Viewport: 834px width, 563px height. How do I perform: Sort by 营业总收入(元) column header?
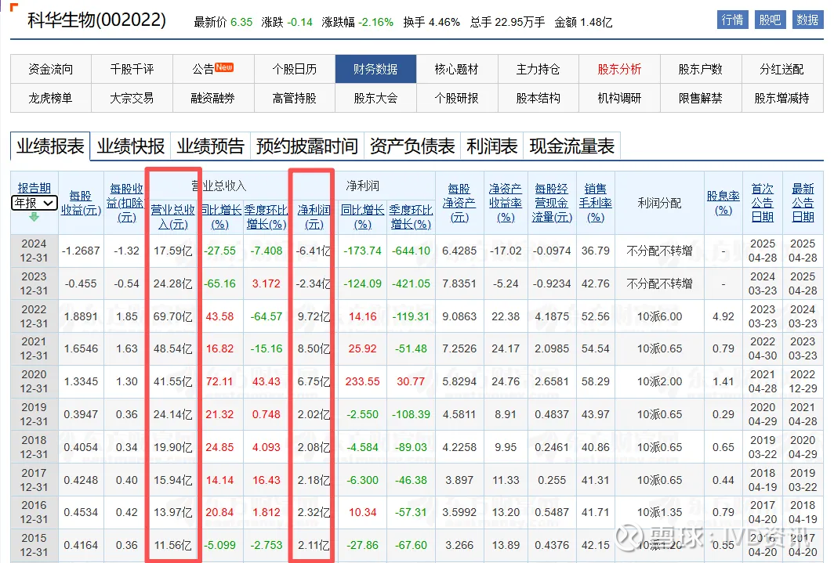(173, 217)
